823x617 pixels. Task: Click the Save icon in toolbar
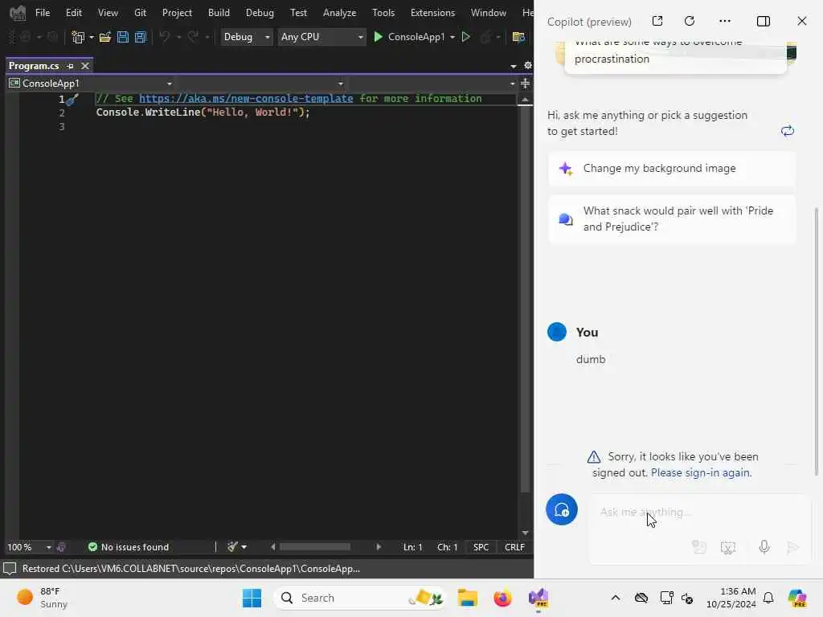pos(123,37)
